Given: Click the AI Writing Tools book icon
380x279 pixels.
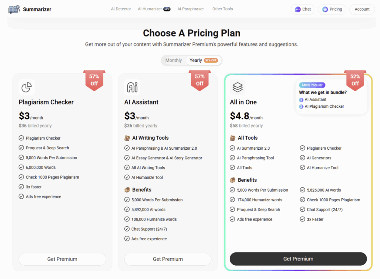Looking at the screenshot, I should pos(127,138).
